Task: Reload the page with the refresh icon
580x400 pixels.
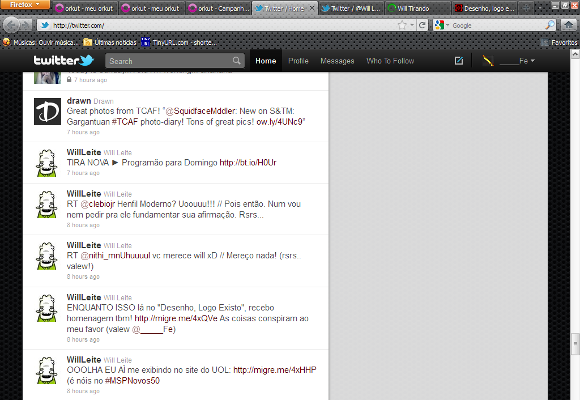Action: (422, 25)
